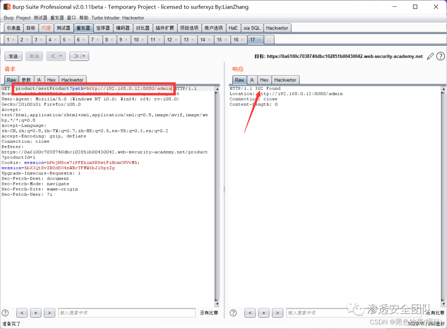Select Repeater tab 3
Viewport: 447px width, 329px height.
click(36, 40)
